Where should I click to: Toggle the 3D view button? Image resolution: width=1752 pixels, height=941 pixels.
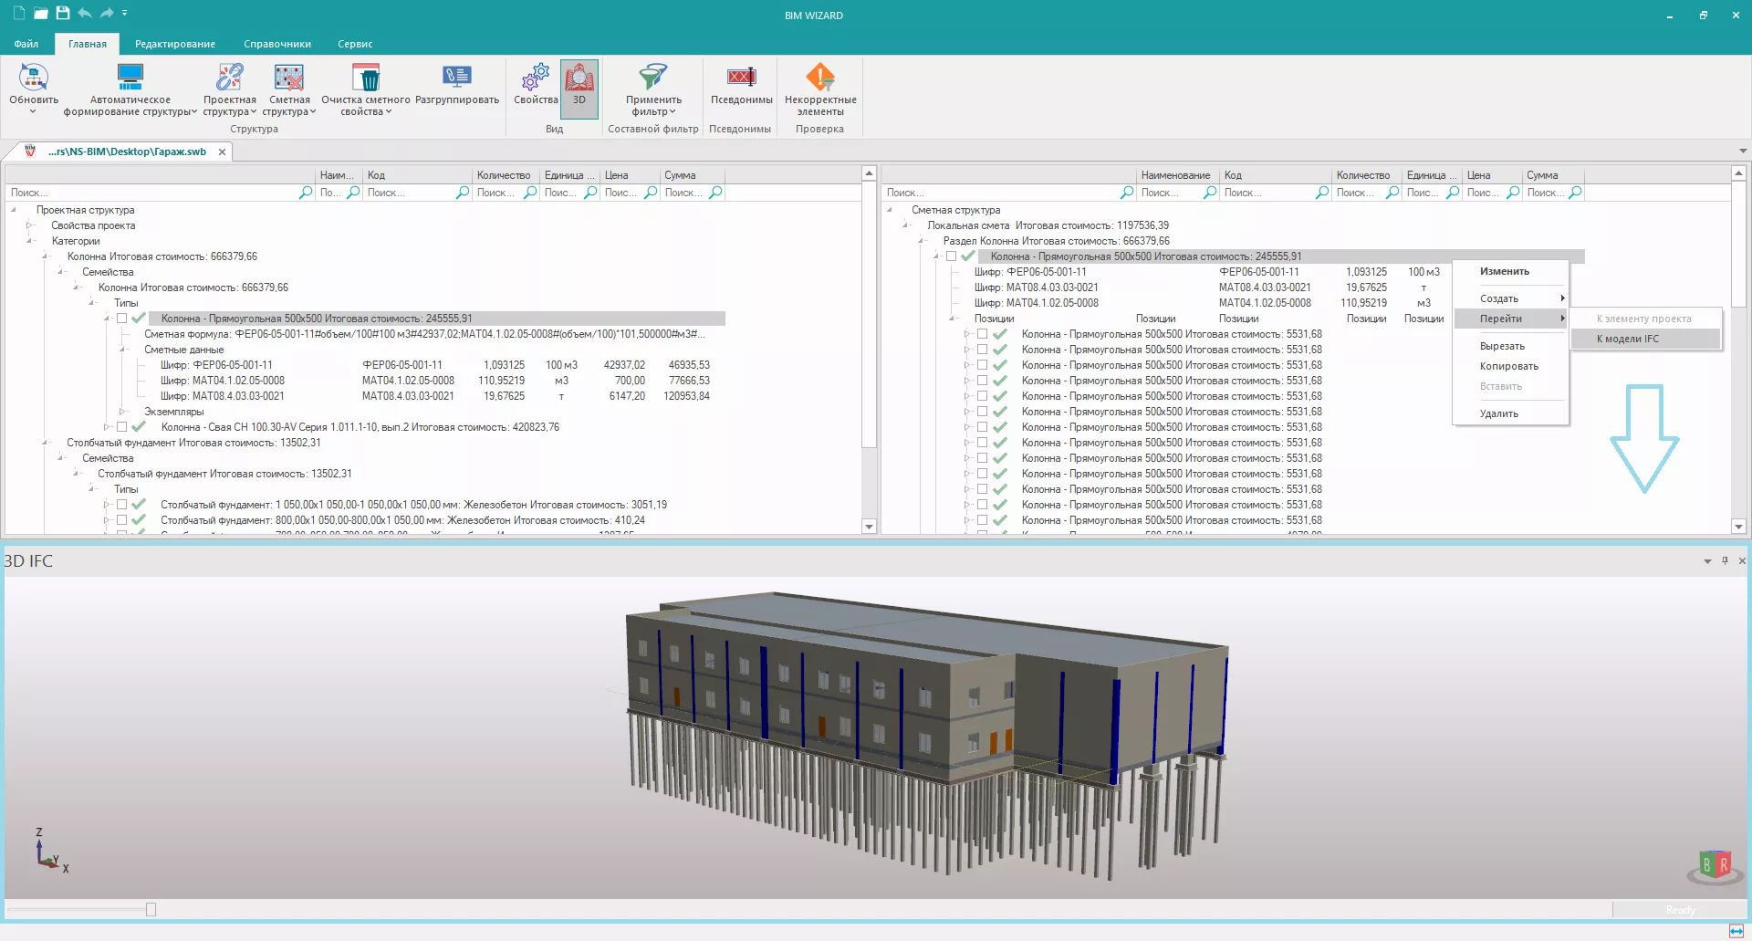click(x=579, y=89)
